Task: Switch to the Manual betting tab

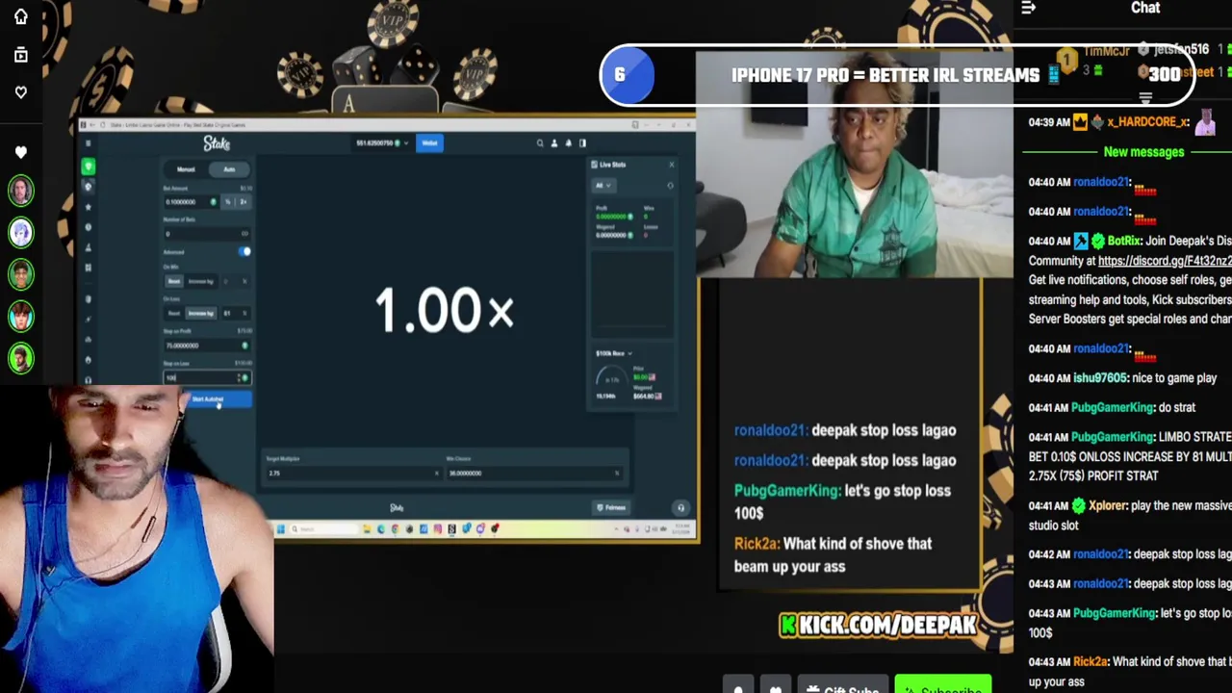Action: click(186, 169)
